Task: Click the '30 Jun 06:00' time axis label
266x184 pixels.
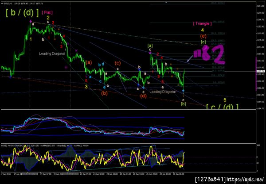Action: coord(179,174)
